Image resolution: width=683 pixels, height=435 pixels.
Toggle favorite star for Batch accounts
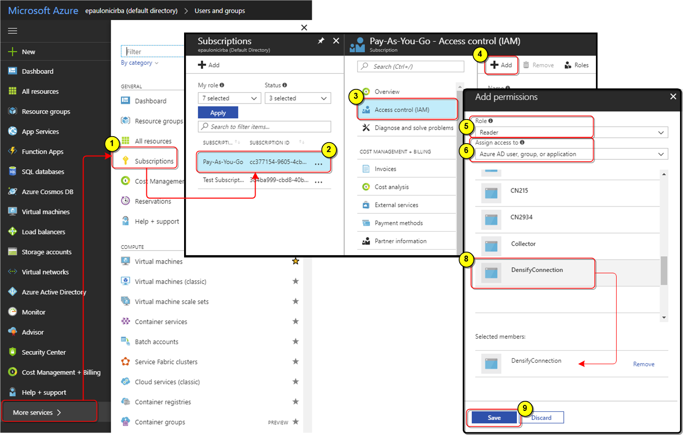click(x=296, y=342)
